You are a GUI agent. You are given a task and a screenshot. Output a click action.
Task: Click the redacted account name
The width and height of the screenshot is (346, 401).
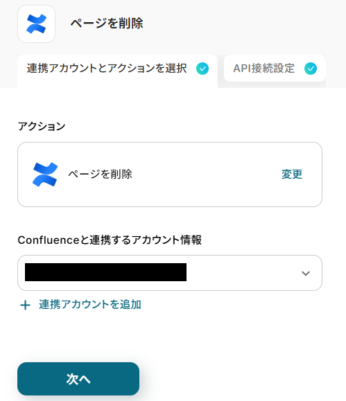tap(105, 272)
